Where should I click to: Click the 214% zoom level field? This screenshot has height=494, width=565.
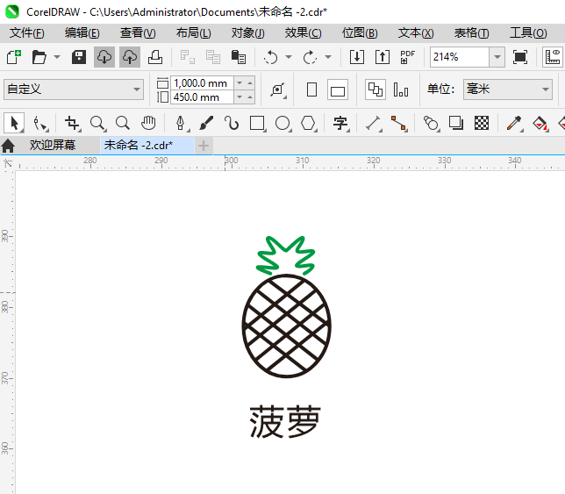pos(460,57)
